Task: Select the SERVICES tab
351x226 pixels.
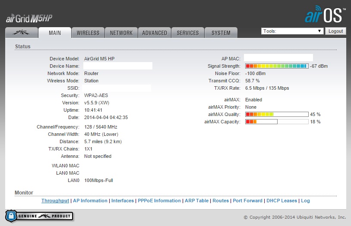Action: [187, 33]
